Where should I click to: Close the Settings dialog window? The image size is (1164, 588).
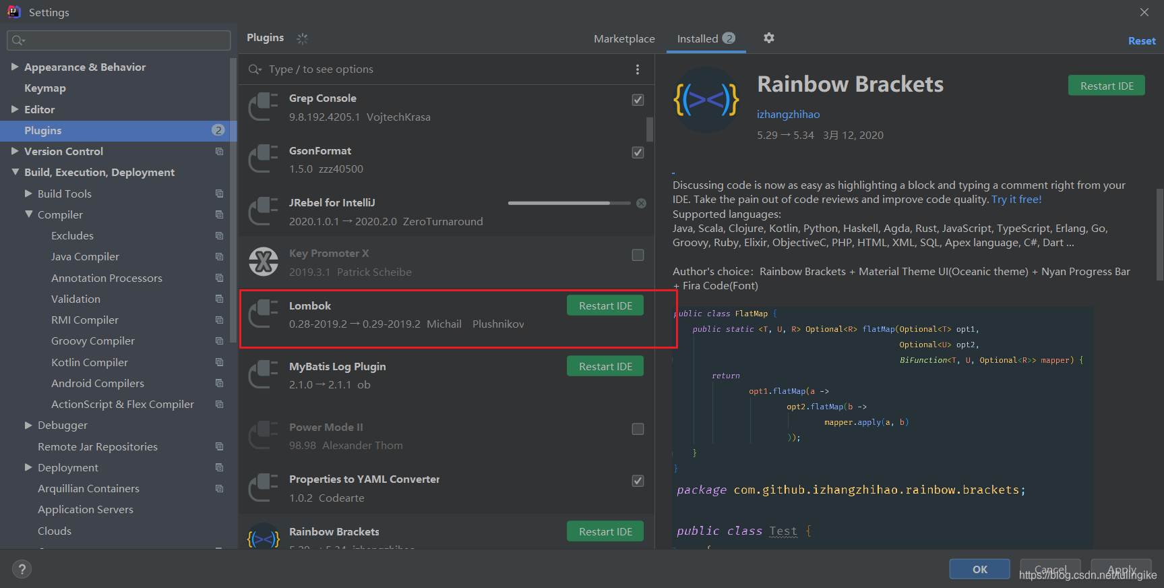(x=1144, y=12)
